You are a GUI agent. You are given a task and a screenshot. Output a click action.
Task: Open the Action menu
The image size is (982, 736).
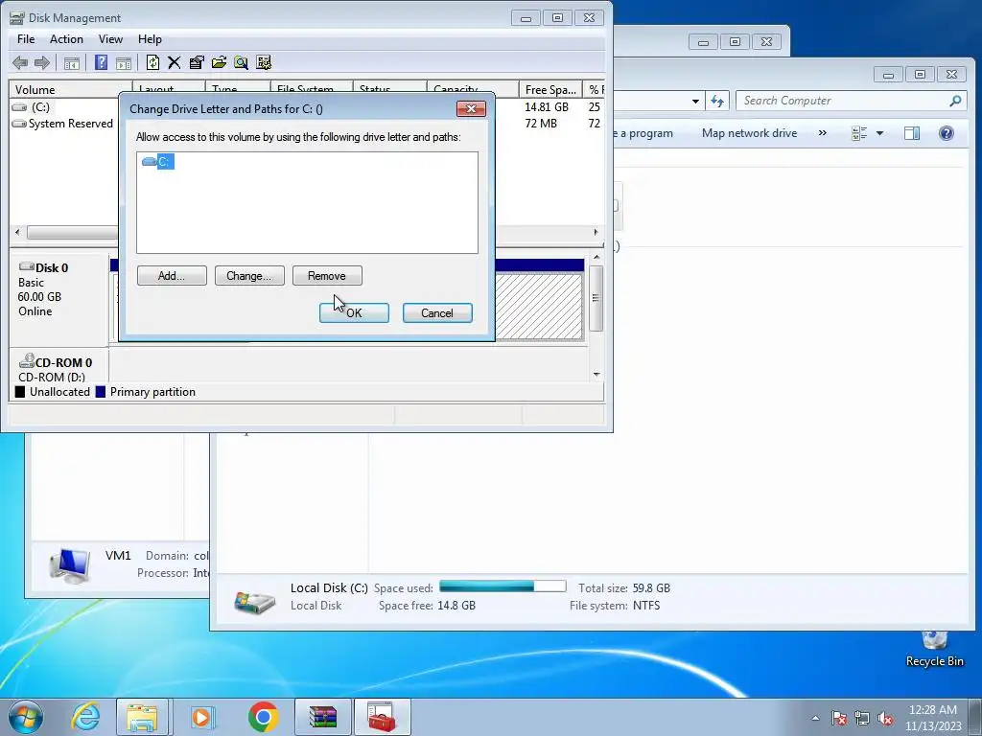(x=66, y=38)
